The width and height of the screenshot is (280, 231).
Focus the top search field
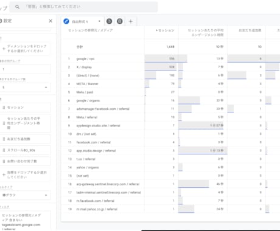[83, 7]
